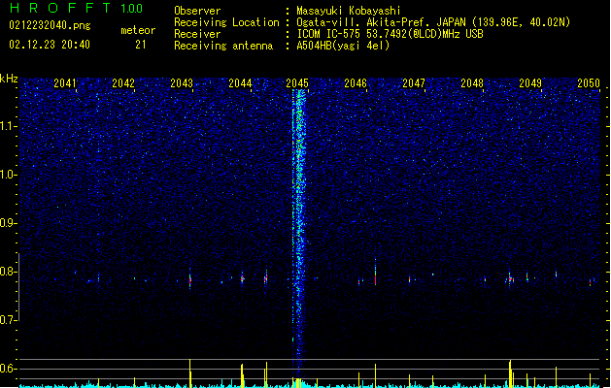Click observer name Masayuki Kobayashi
This screenshot has width=611, height=388.
point(349,11)
